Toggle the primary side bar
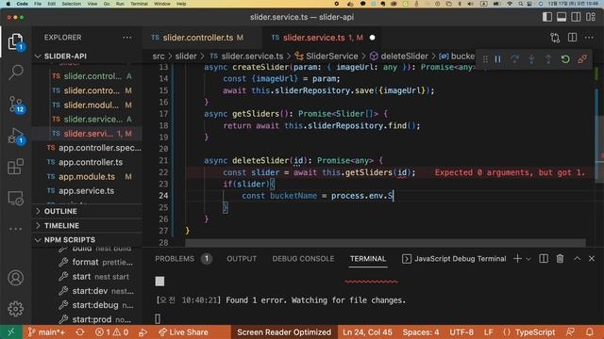Image resolution: width=604 pixels, height=339 pixels. click(547, 17)
